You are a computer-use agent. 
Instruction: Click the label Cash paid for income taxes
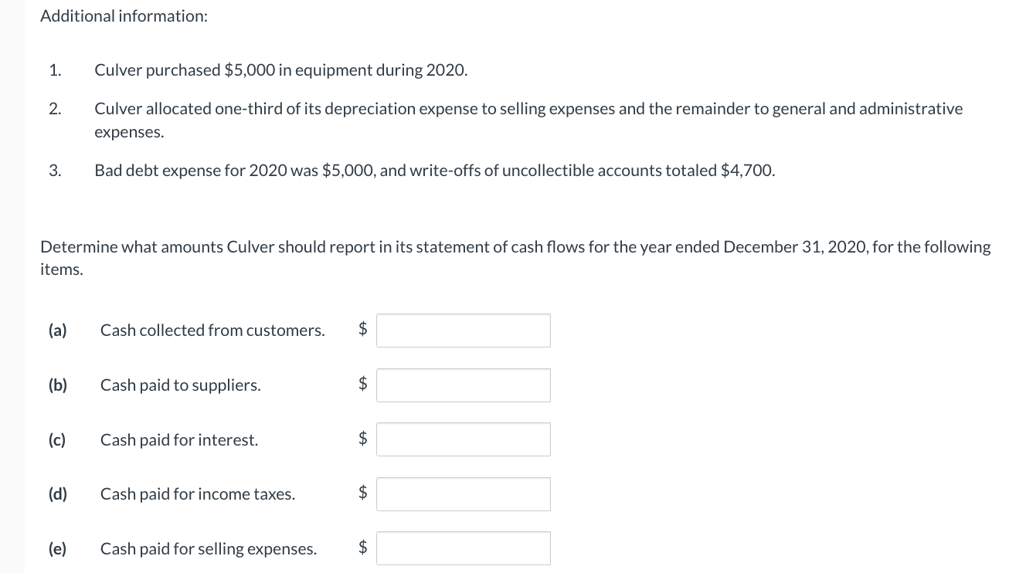pos(197,493)
